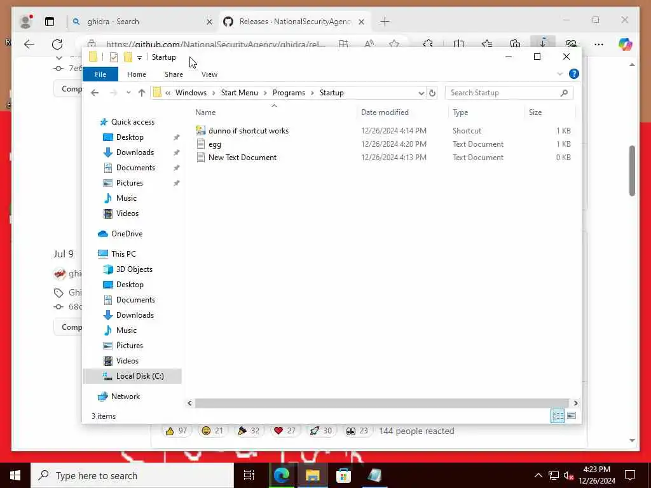Close the ghidra - Search browser tab
651x488 pixels.
tap(210, 22)
